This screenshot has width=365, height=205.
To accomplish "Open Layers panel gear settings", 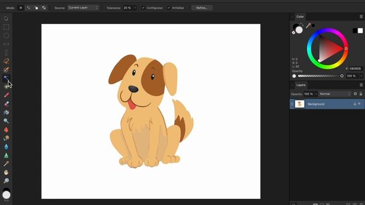I will (355, 93).
